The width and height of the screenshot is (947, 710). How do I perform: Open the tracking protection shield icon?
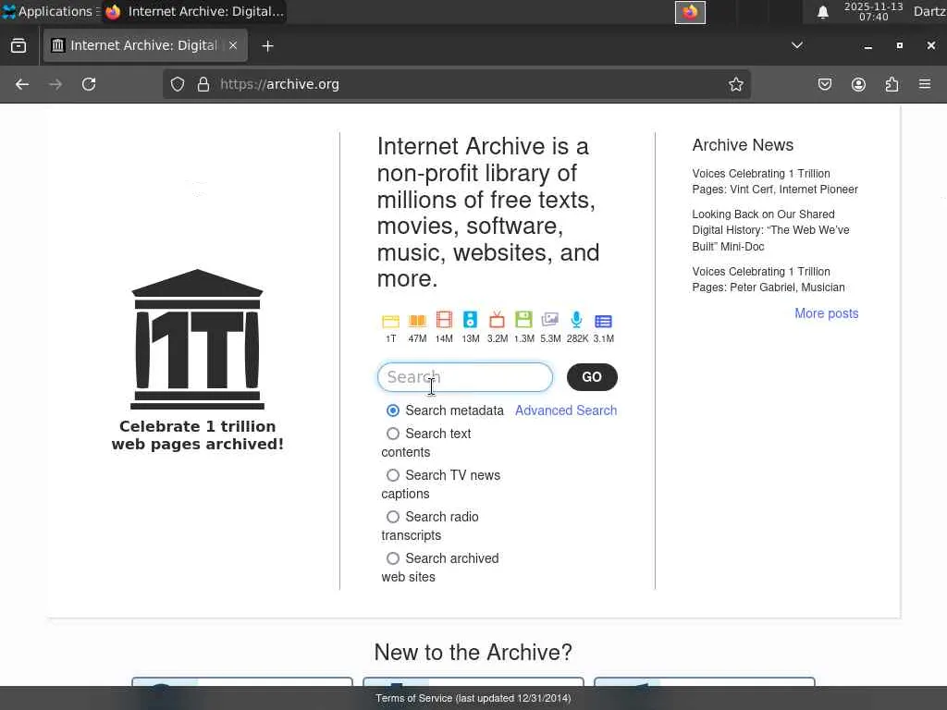click(x=177, y=84)
